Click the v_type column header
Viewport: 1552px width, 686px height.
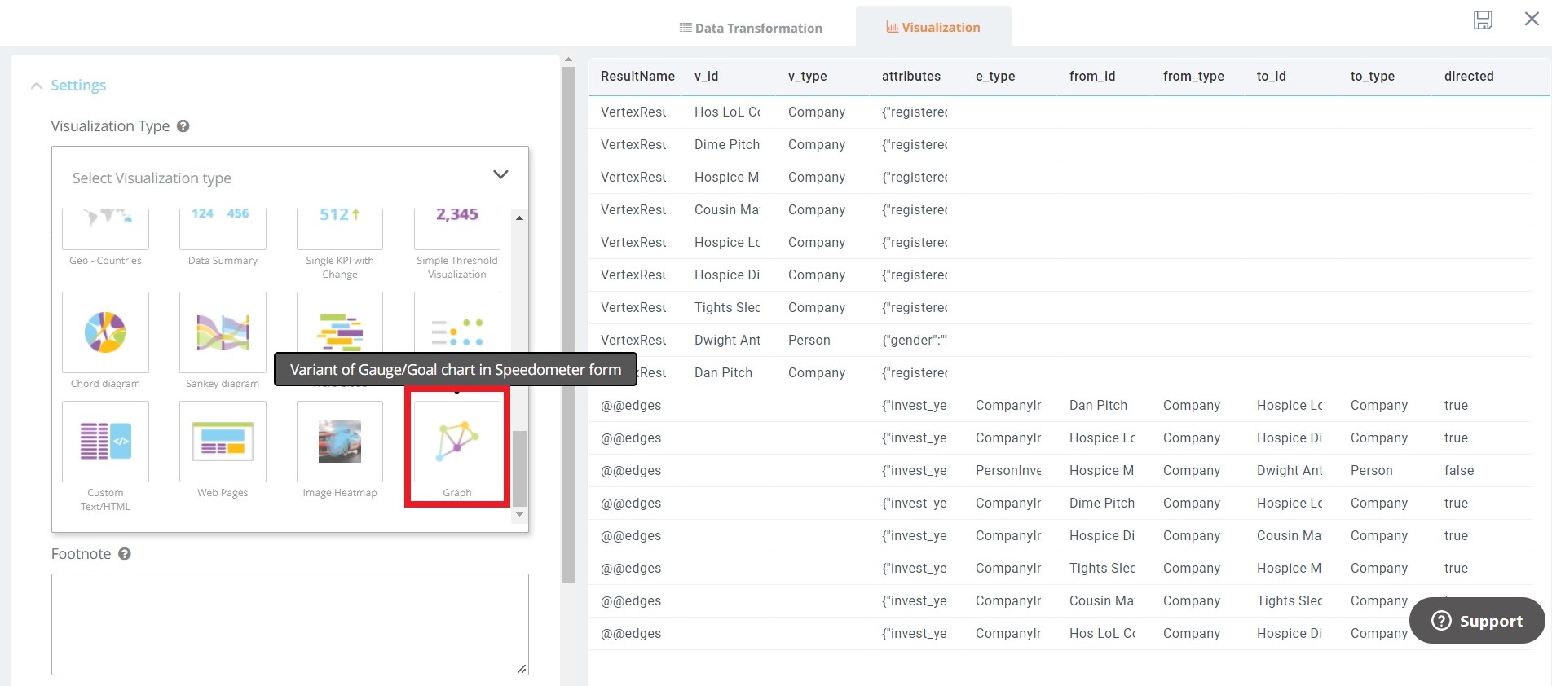click(x=807, y=76)
